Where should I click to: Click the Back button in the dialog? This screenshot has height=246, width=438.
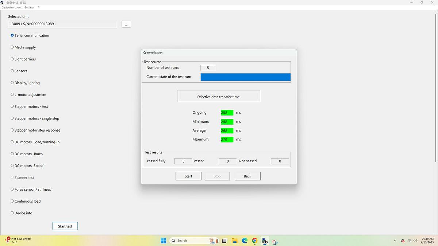click(x=247, y=176)
